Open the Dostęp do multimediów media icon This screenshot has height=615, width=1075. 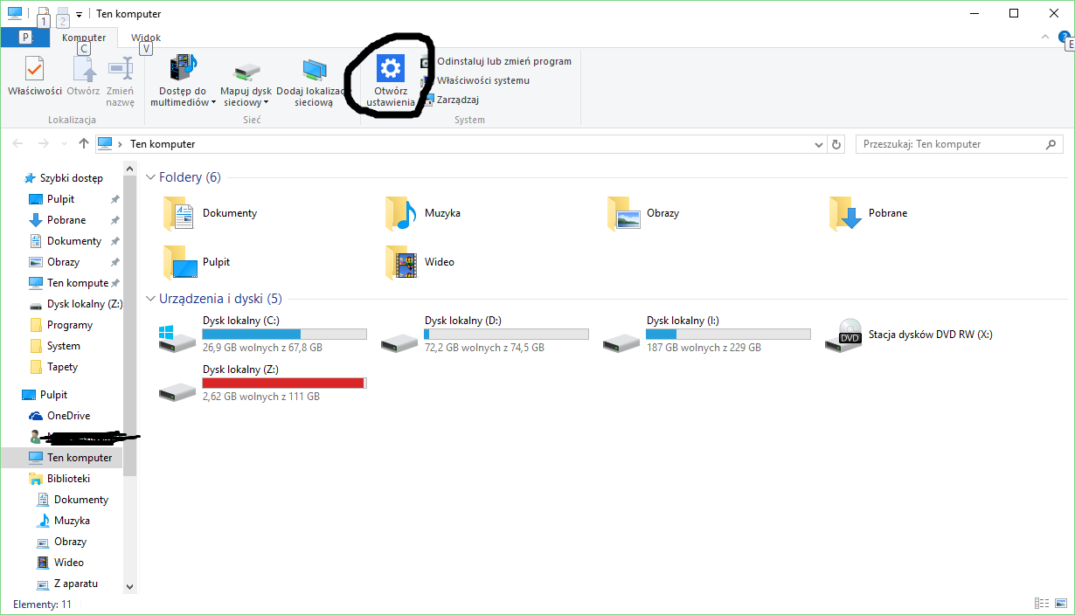point(183,68)
